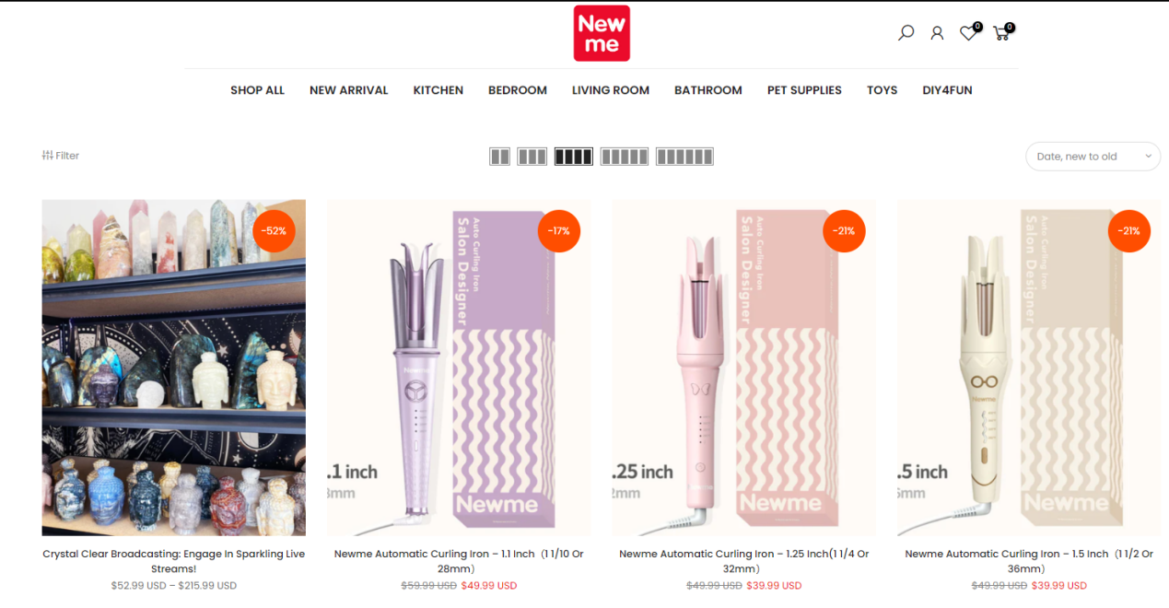Open Crystal Clear Broadcasting product link
1169x608 pixels.
pyautogui.click(x=174, y=561)
